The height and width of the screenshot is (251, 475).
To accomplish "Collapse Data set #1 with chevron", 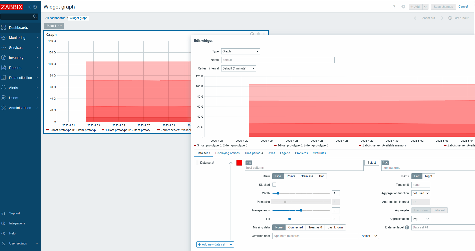I will pyautogui.click(x=231, y=163).
